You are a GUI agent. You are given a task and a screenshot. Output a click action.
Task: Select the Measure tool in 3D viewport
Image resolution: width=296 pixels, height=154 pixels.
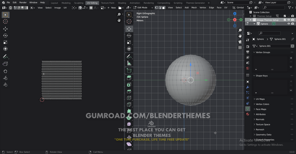pos(129,63)
